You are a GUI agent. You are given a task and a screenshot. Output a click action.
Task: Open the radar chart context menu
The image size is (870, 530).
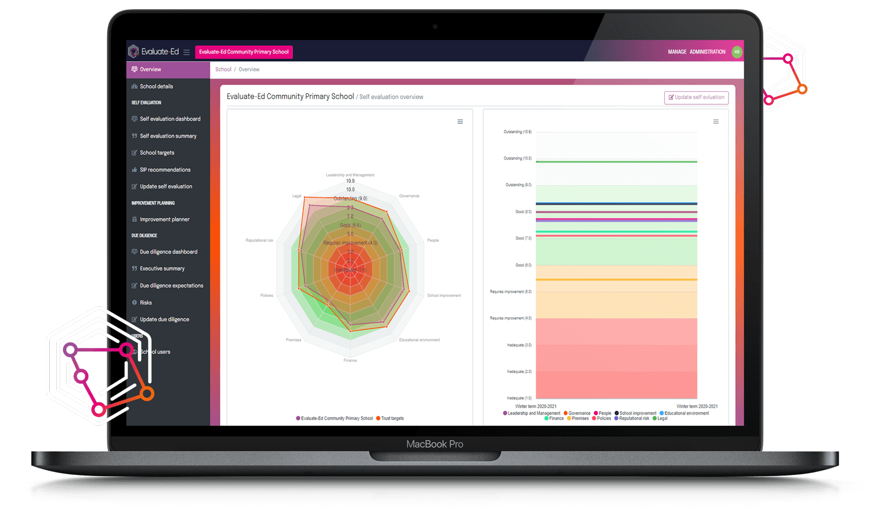point(460,122)
